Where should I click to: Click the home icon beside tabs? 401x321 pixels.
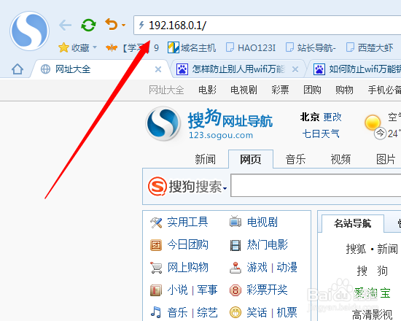click(x=17, y=69)
